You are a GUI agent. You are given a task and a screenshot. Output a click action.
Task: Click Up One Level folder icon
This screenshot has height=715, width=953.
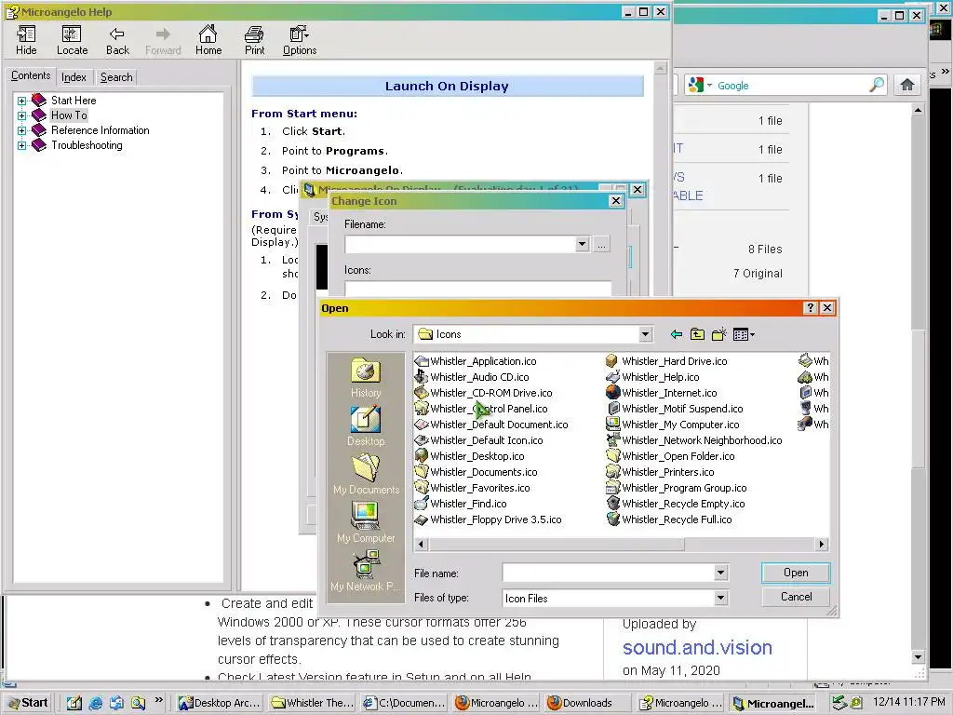pos(697,334)
